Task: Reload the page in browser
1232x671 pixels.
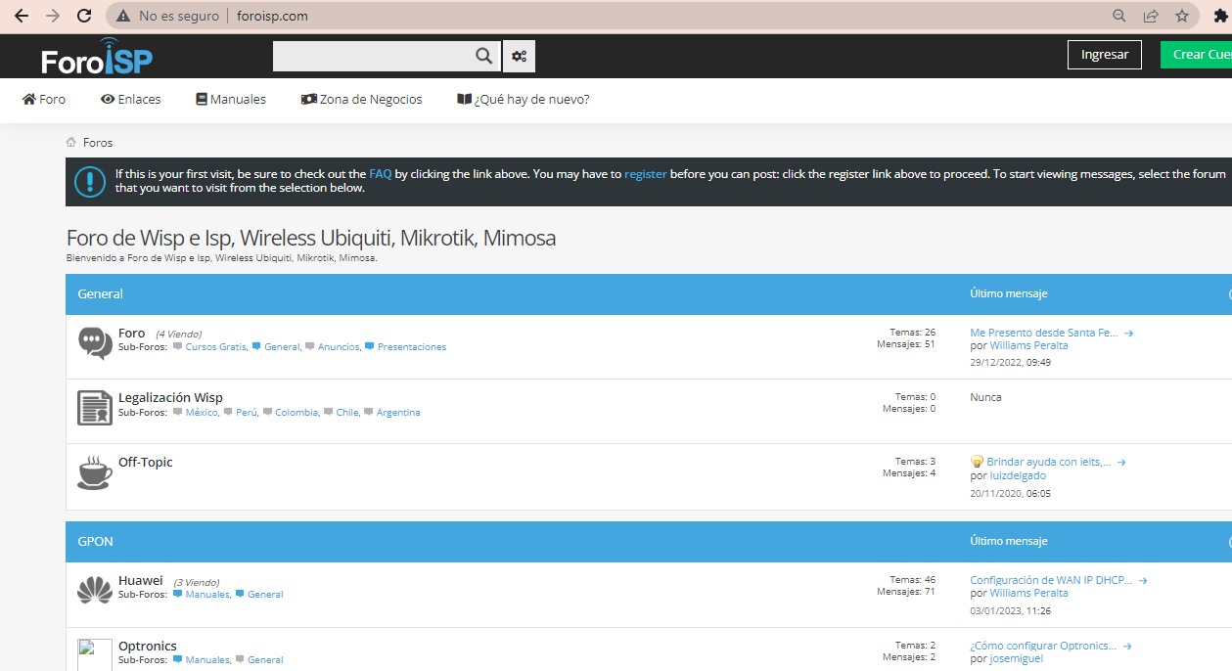Action: tap(84, 16)
